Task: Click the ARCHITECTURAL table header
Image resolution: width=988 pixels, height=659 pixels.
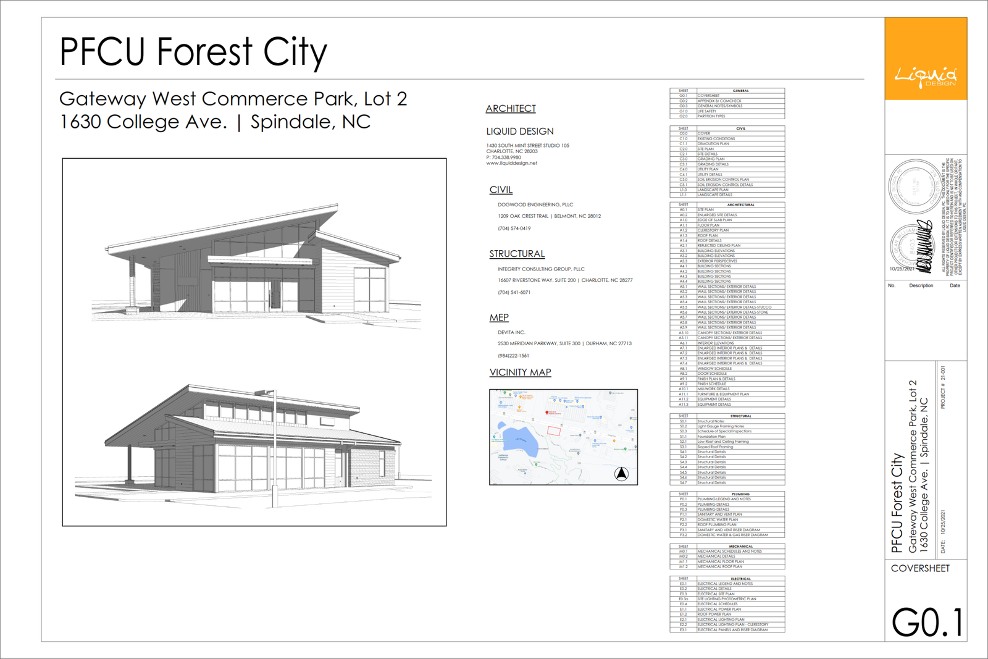Action: 740,204
